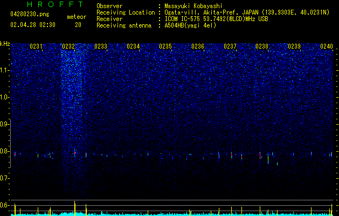Screen dimensions: 339x216
Task: Click the 0234 time marker
Action: pos(133,46)
